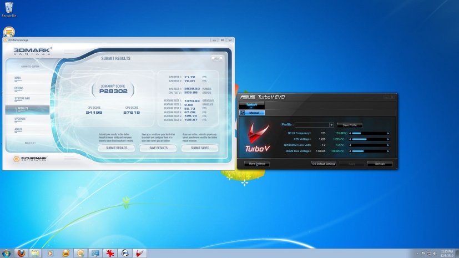Viewport: 459px width, 258px height.
Task: Increase DRAM Bus Voltage with right arrow
Action: (x=388, y=151)
